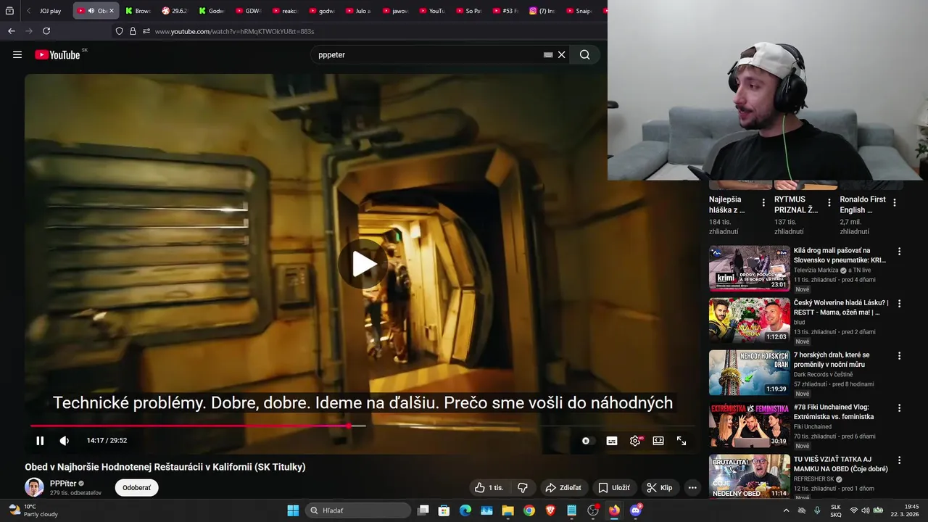
Task: Submit search with magnifier button
Action: (584, 54)
